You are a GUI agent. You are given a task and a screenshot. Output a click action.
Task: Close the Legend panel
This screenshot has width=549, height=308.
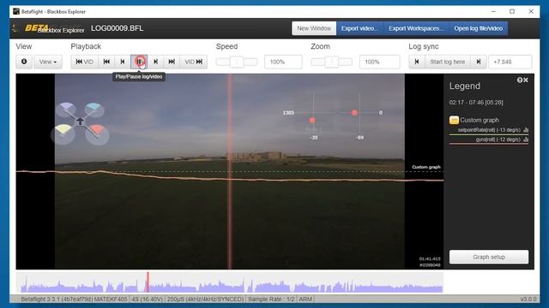526,80
